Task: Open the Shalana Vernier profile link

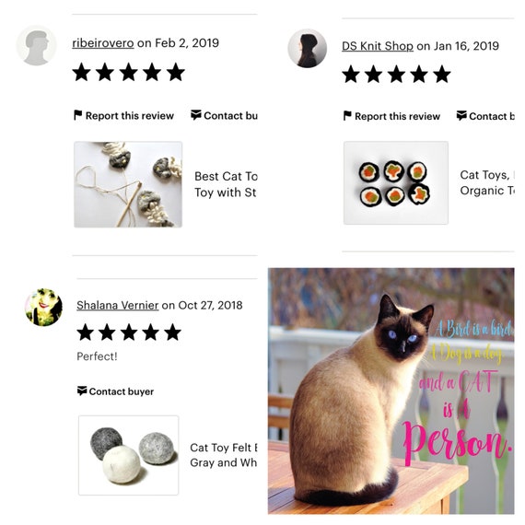Action: click(118, 306)
